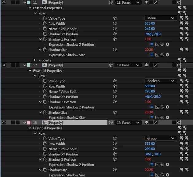This screenshot has width=193, height=177.
Task: Click layer 12 Shadow XY Position value -46.0,-20.0
Action: (x=152, y=96)
